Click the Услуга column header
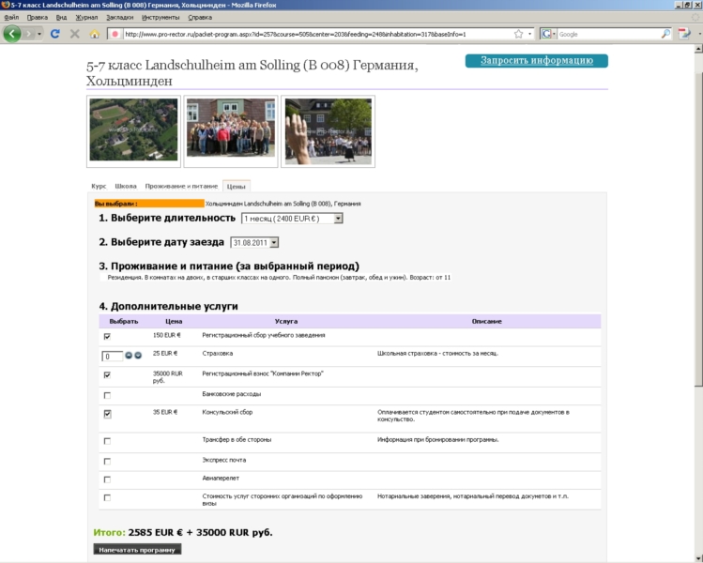 click(x=286, y=322)
